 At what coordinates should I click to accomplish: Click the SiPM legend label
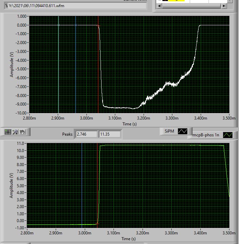(169, 131)
